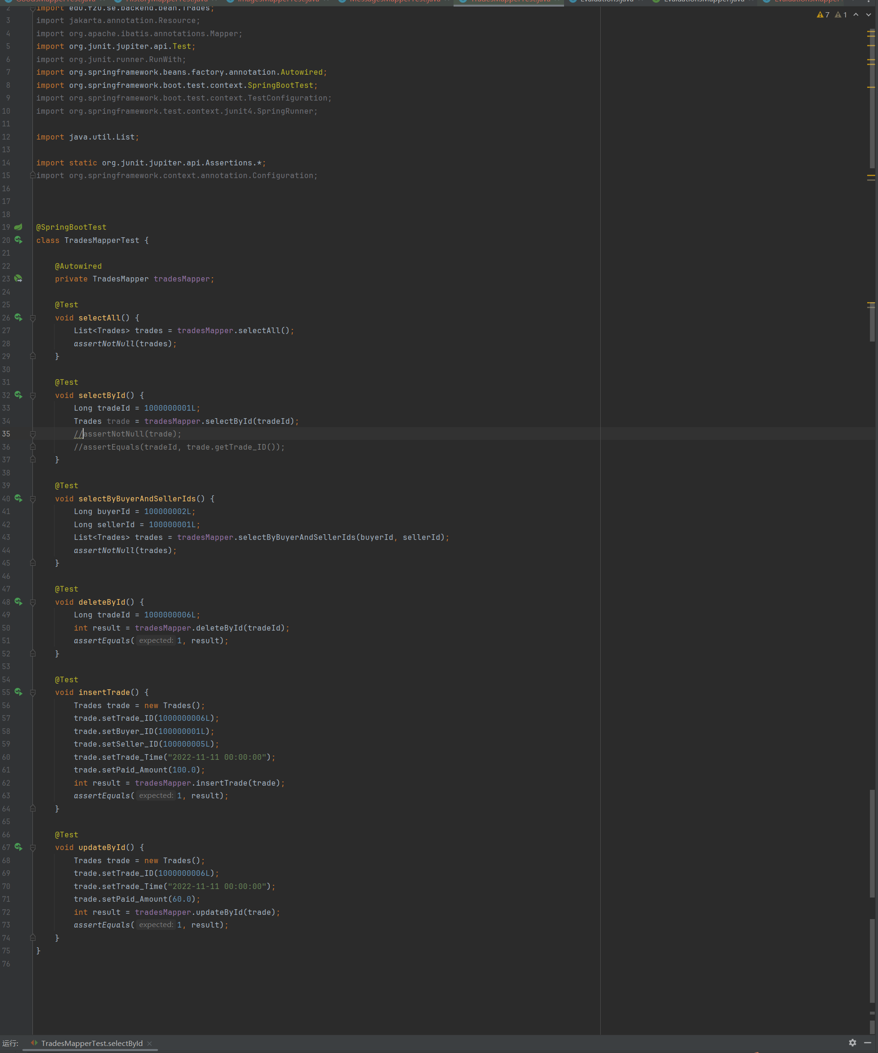Toggle fold marker at updateById closing brace
878x1053 pixels.
(32, 938)
